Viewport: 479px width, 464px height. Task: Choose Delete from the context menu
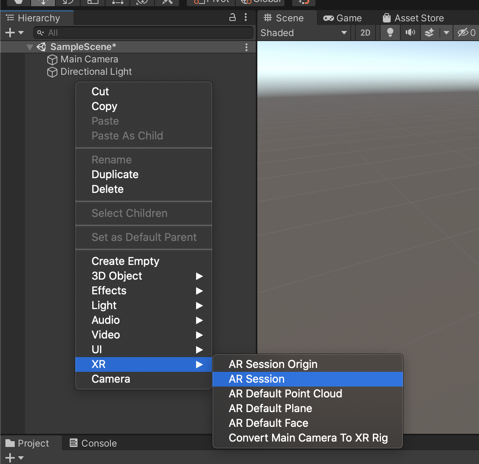pyautogui.click(x=144, y=189)
